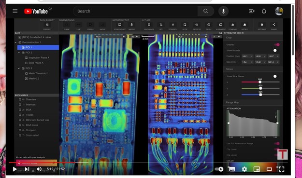Click the Mesh tool icon
This screenshot has width=302, height=178.
pos(209,25)
